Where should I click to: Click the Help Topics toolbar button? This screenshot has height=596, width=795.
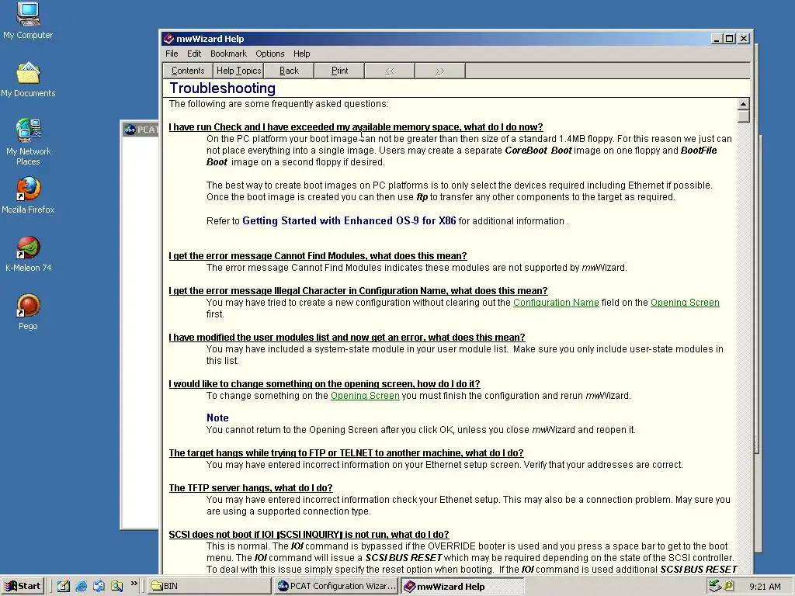(238, 71)
